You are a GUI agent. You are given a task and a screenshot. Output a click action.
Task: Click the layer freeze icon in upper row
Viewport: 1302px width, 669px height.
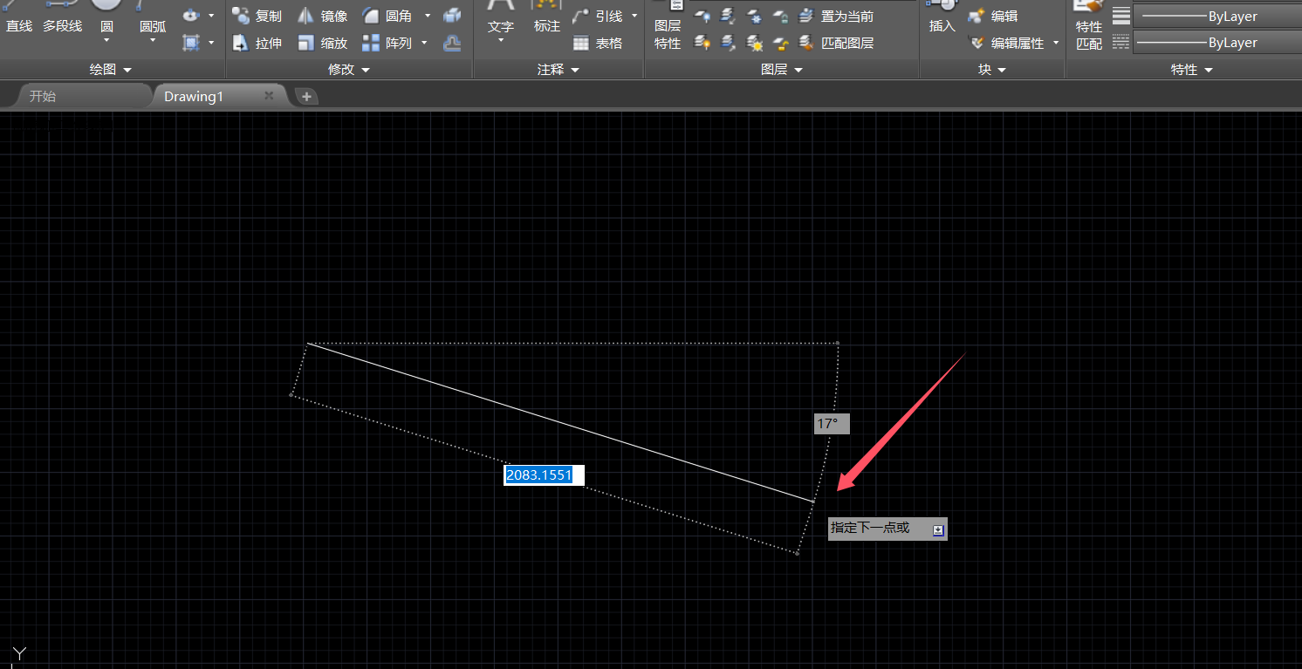click(x=755, y=16)
